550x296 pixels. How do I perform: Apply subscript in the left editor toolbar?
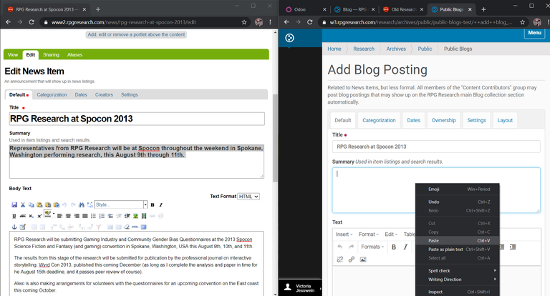[x=32, y=216]
